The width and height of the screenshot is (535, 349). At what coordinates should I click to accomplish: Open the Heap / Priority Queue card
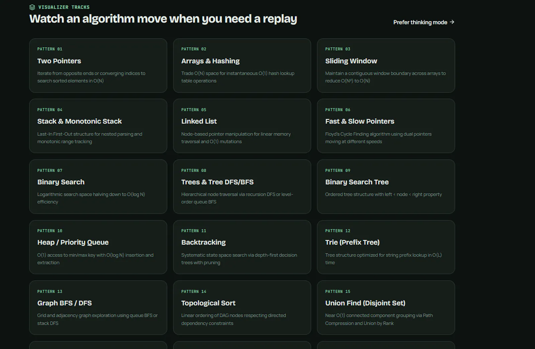click(x=98, y=247)
